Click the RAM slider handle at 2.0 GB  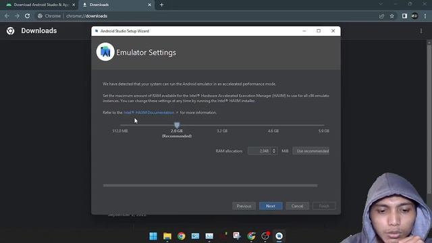pos(177,126)
